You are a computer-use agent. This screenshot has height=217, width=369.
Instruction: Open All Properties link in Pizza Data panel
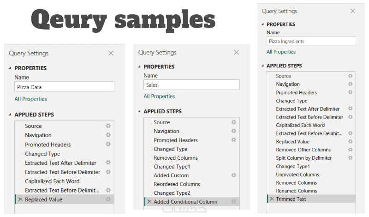(x=30, y=99)
